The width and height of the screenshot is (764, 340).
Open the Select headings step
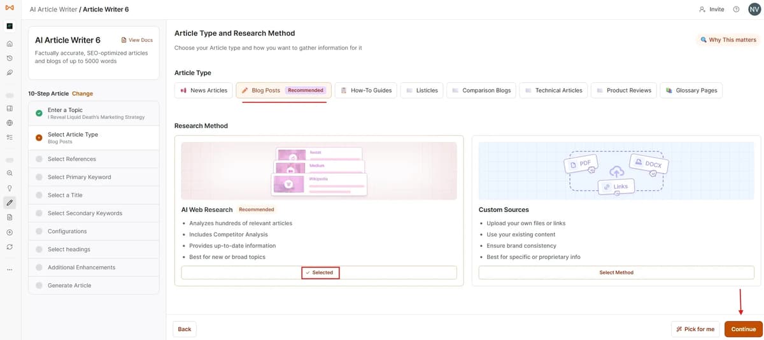[94, 249]
